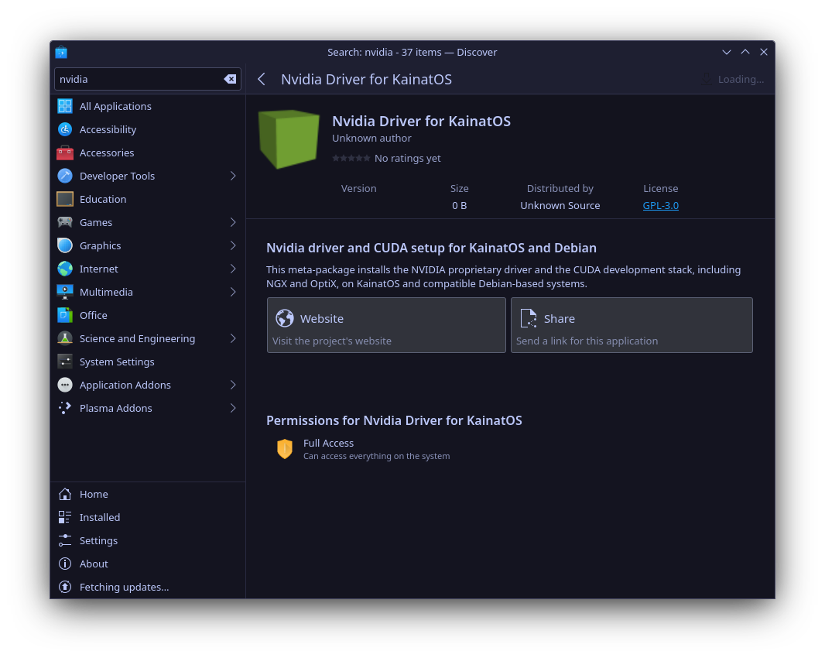Select the Accessories toolbox icon
Image resolution: width=825 pixels, height=658 pixels.
pyautogui.click(x=65, y=153)
